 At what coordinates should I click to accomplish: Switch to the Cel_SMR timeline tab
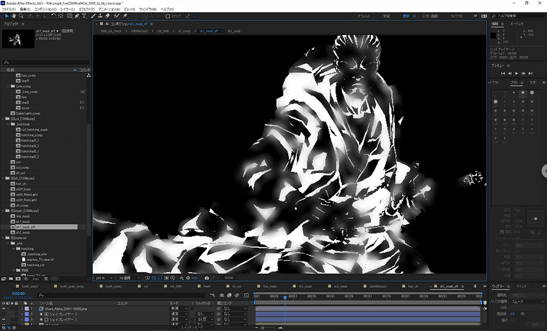176,286
